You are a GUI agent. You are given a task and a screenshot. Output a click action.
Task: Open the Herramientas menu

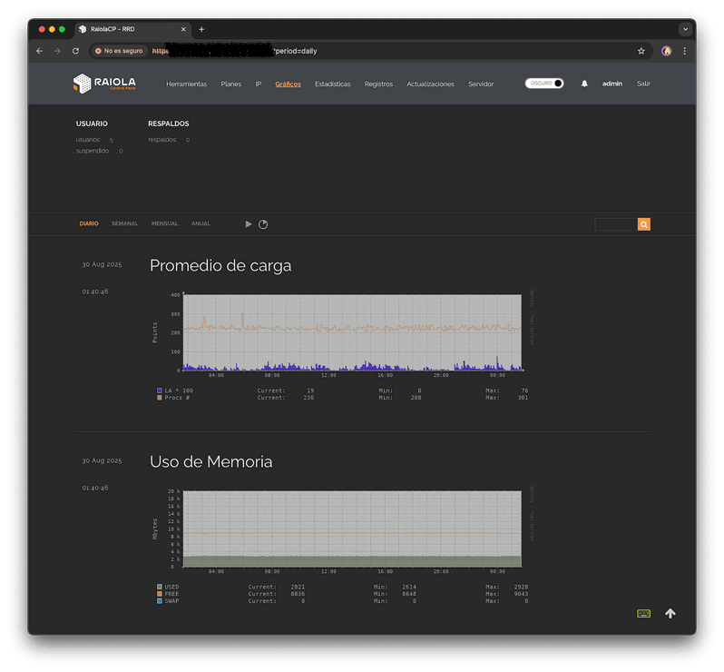[x=187, y=84]
